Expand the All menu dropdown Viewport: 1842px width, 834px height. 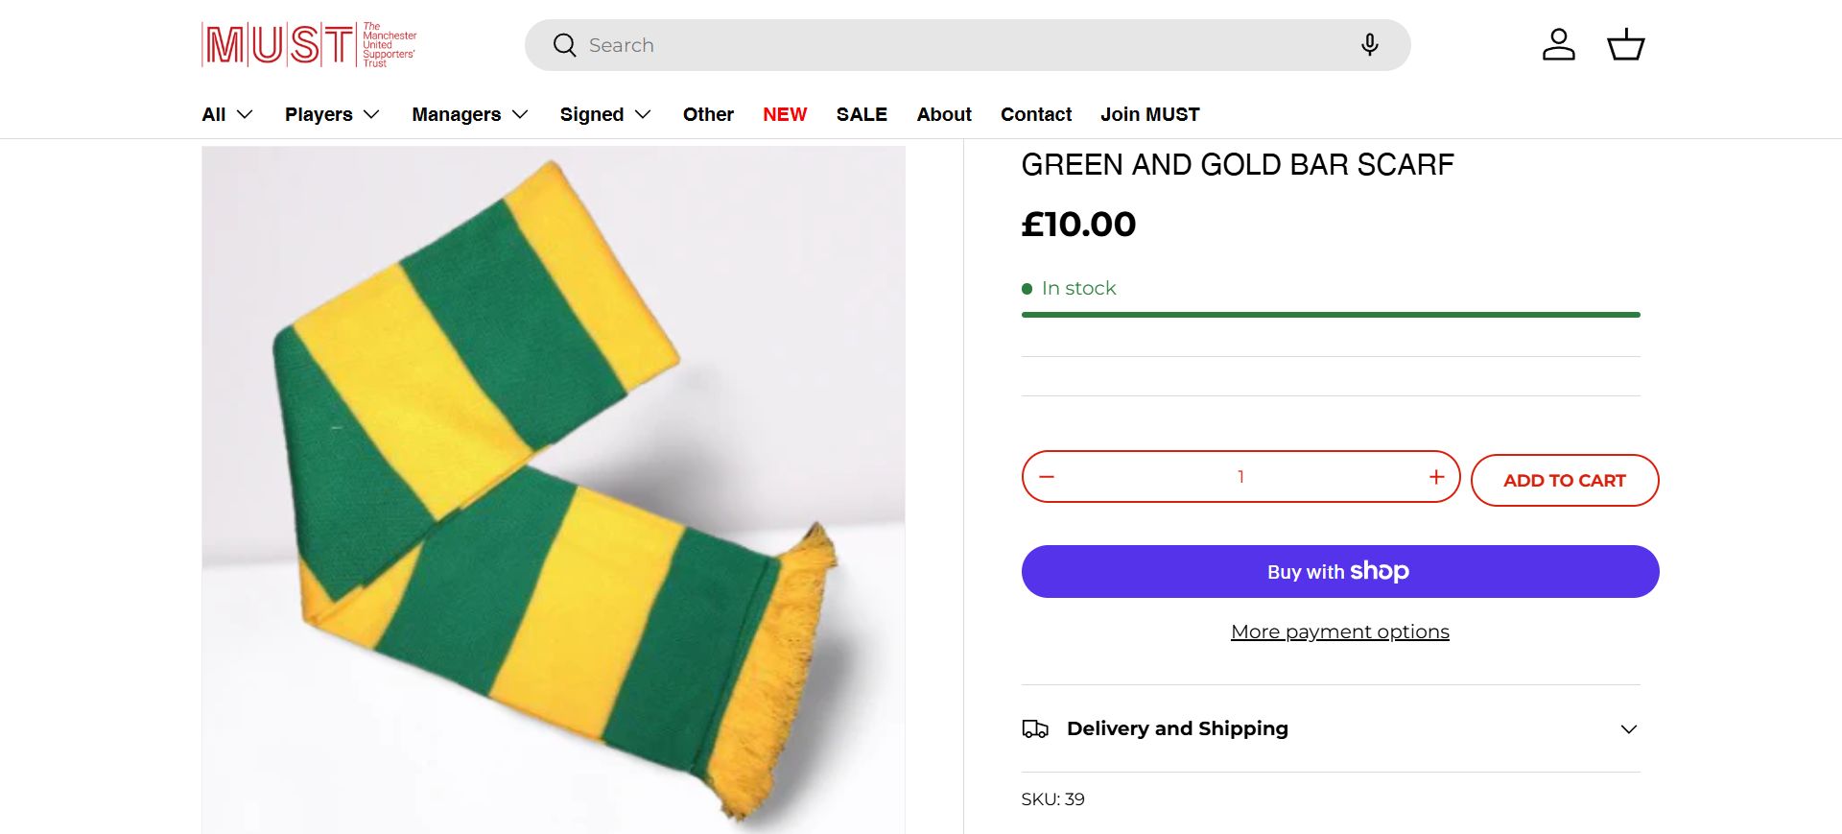click(x=227, y=114)
